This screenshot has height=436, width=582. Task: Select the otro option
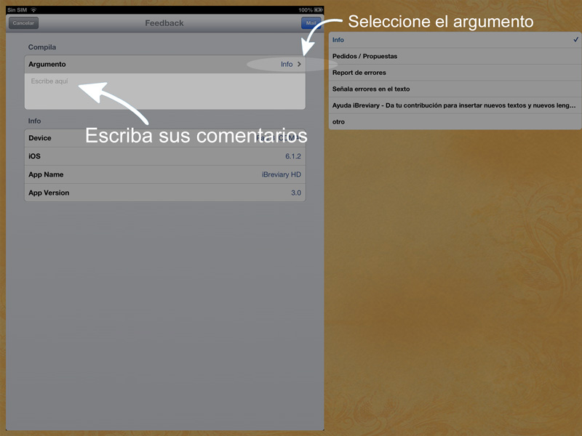436,122
